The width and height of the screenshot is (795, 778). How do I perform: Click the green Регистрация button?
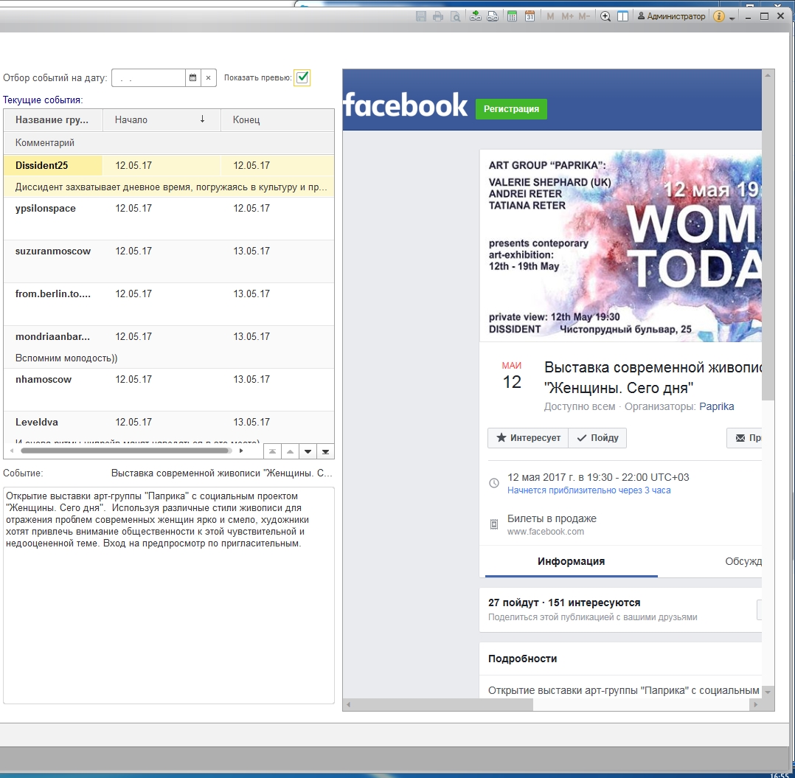[x=511, y=109]
